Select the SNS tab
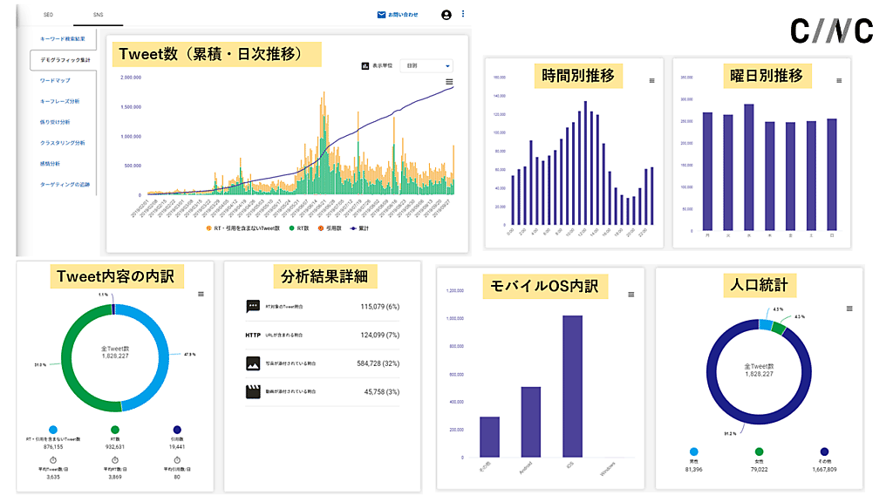The width and height of the screenshot is (893, 502). point(99,15)
